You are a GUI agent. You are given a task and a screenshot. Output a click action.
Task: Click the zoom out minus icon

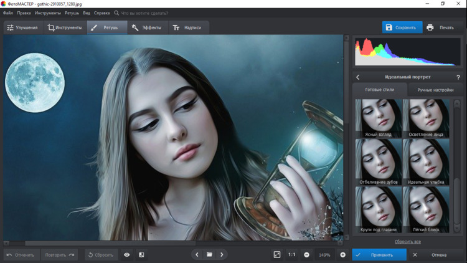pos(307,255)
